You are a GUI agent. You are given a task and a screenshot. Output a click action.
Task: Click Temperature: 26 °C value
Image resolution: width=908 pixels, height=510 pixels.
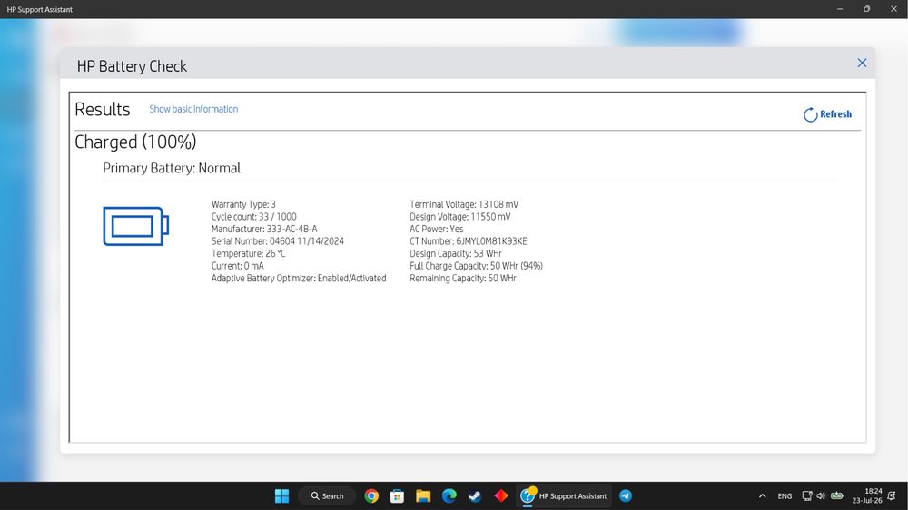[248, 253]
